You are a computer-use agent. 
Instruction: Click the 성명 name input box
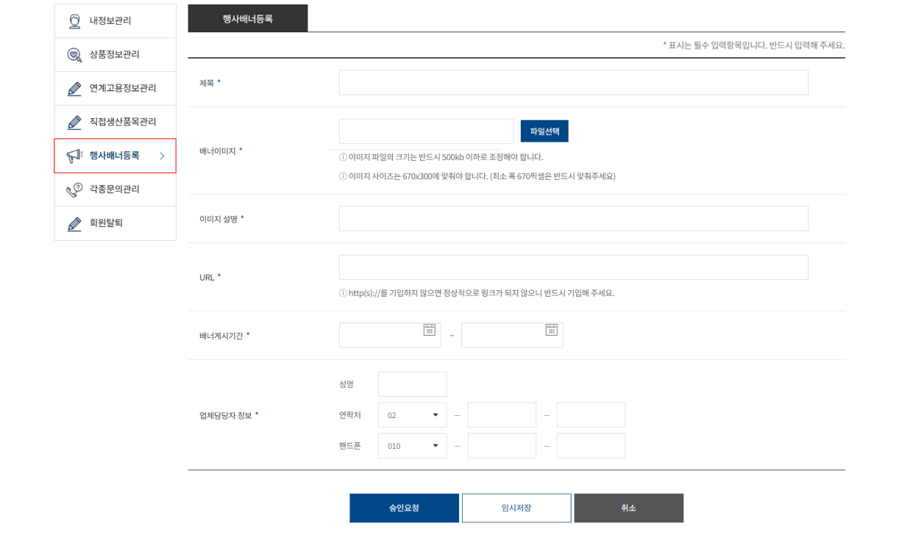(412, 384)
